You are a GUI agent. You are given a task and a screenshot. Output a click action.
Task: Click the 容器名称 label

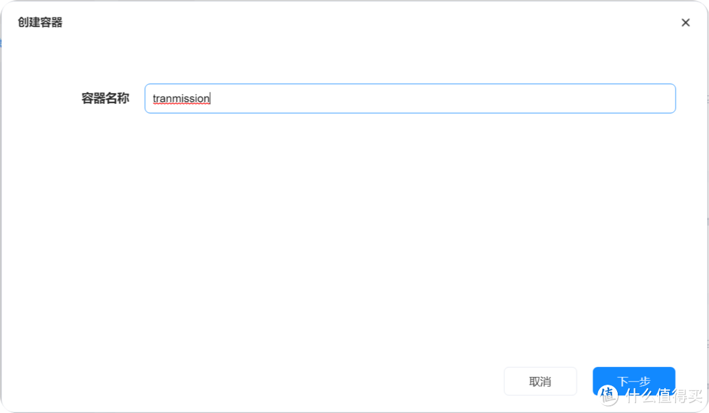[105, 98]
